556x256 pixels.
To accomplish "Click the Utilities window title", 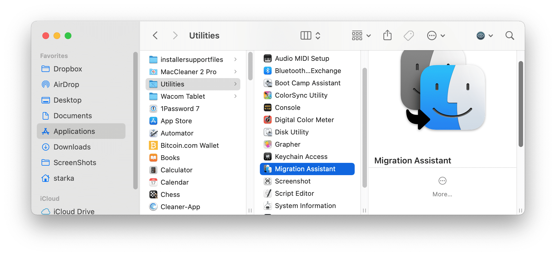I will (204, 36).
